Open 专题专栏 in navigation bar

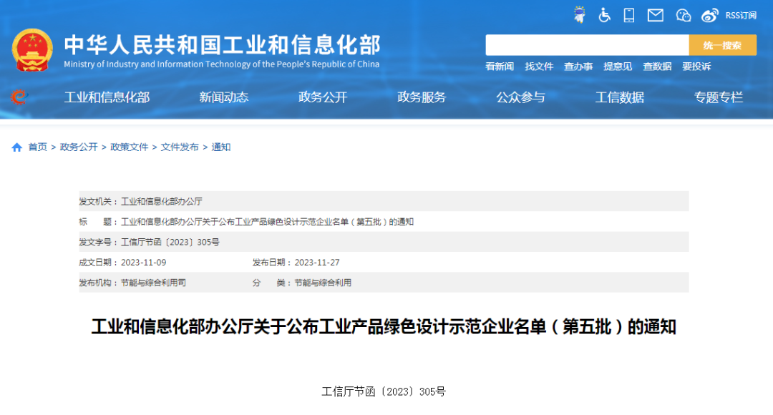coord(719,98)
